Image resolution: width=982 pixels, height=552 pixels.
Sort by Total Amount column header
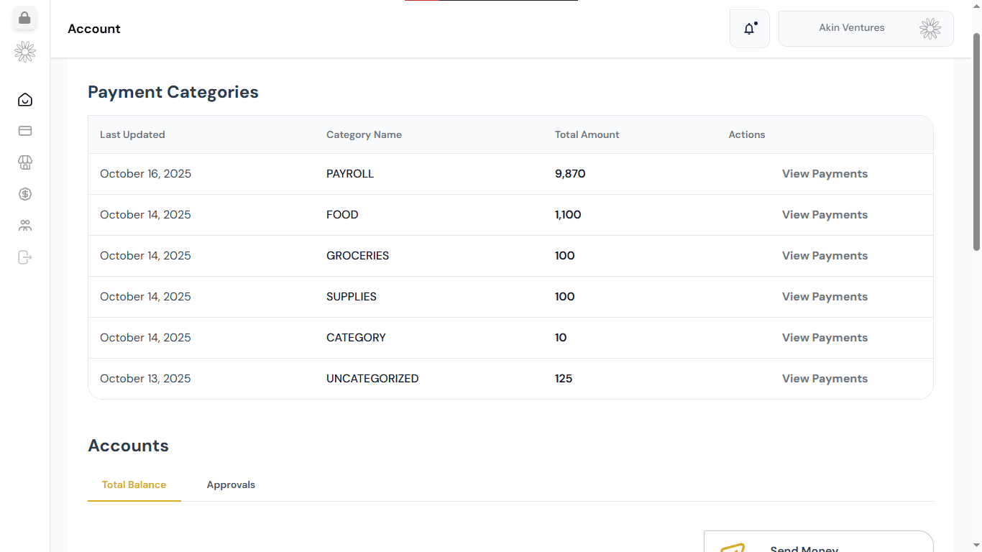pos(587,134)
